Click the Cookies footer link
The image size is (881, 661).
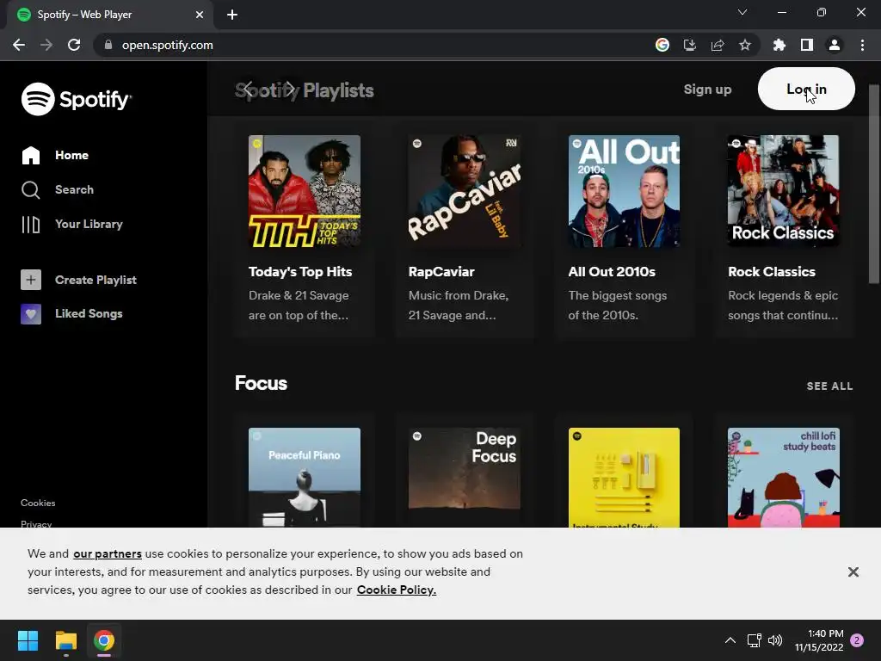pos(38,503)
